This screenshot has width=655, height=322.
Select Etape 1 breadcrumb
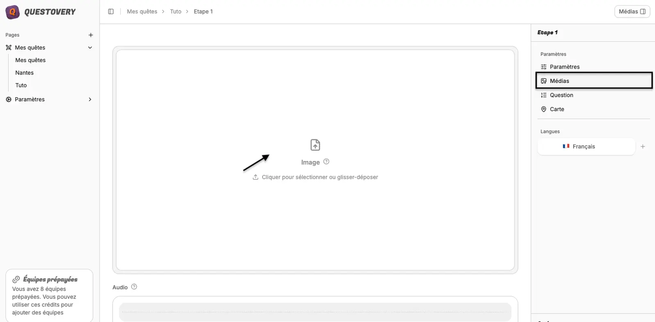coord(203,11)
